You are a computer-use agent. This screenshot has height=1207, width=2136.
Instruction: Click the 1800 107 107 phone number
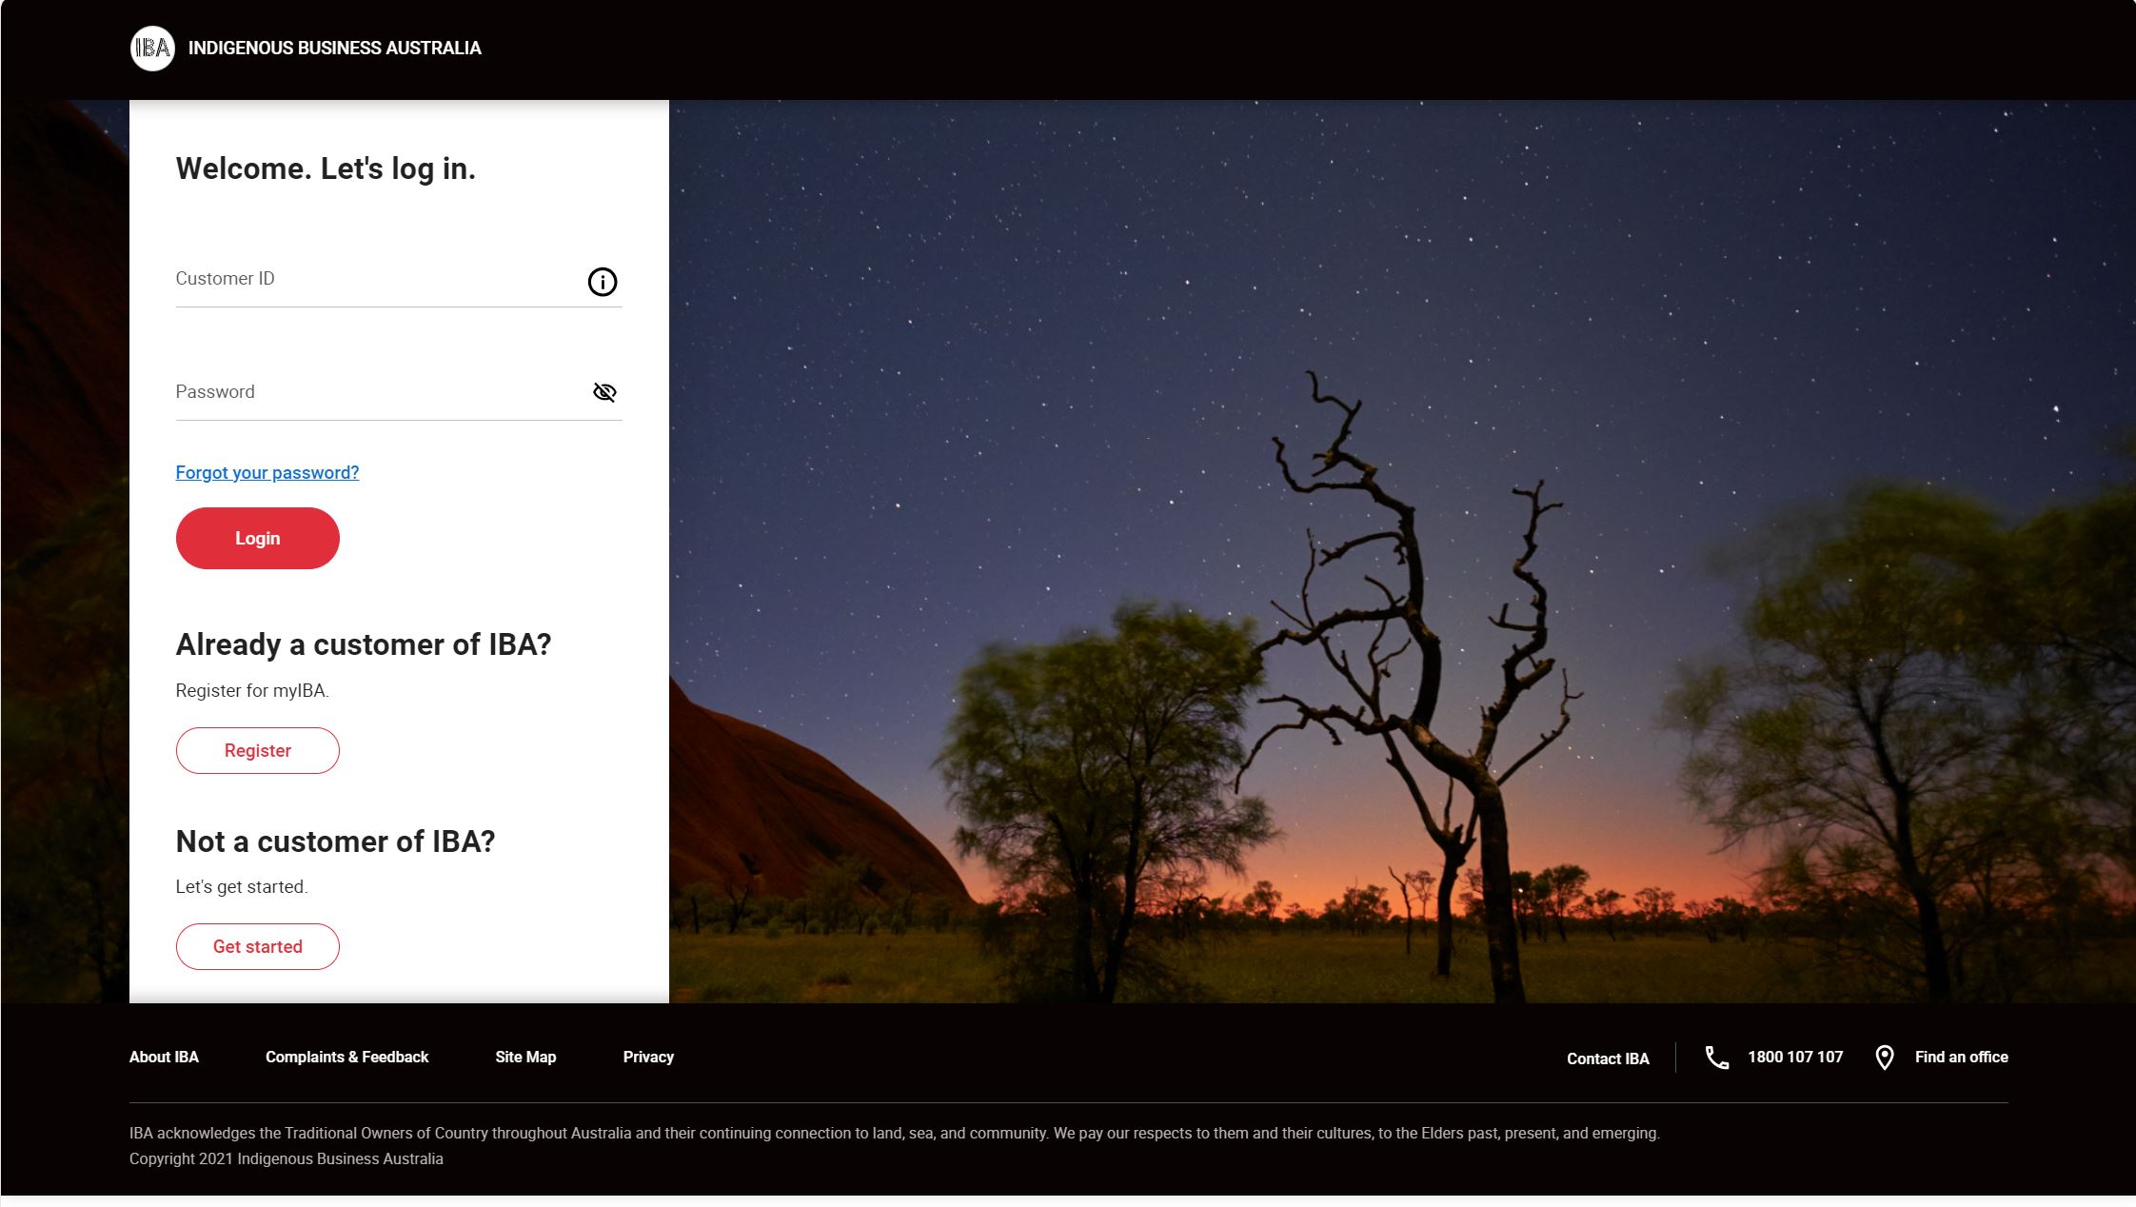point(1795,1057)
